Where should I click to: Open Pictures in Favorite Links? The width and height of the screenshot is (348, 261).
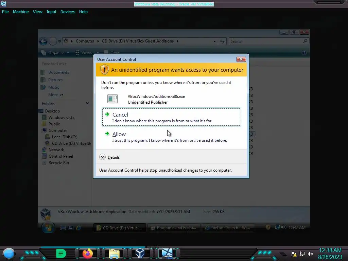tap(55, 80)
